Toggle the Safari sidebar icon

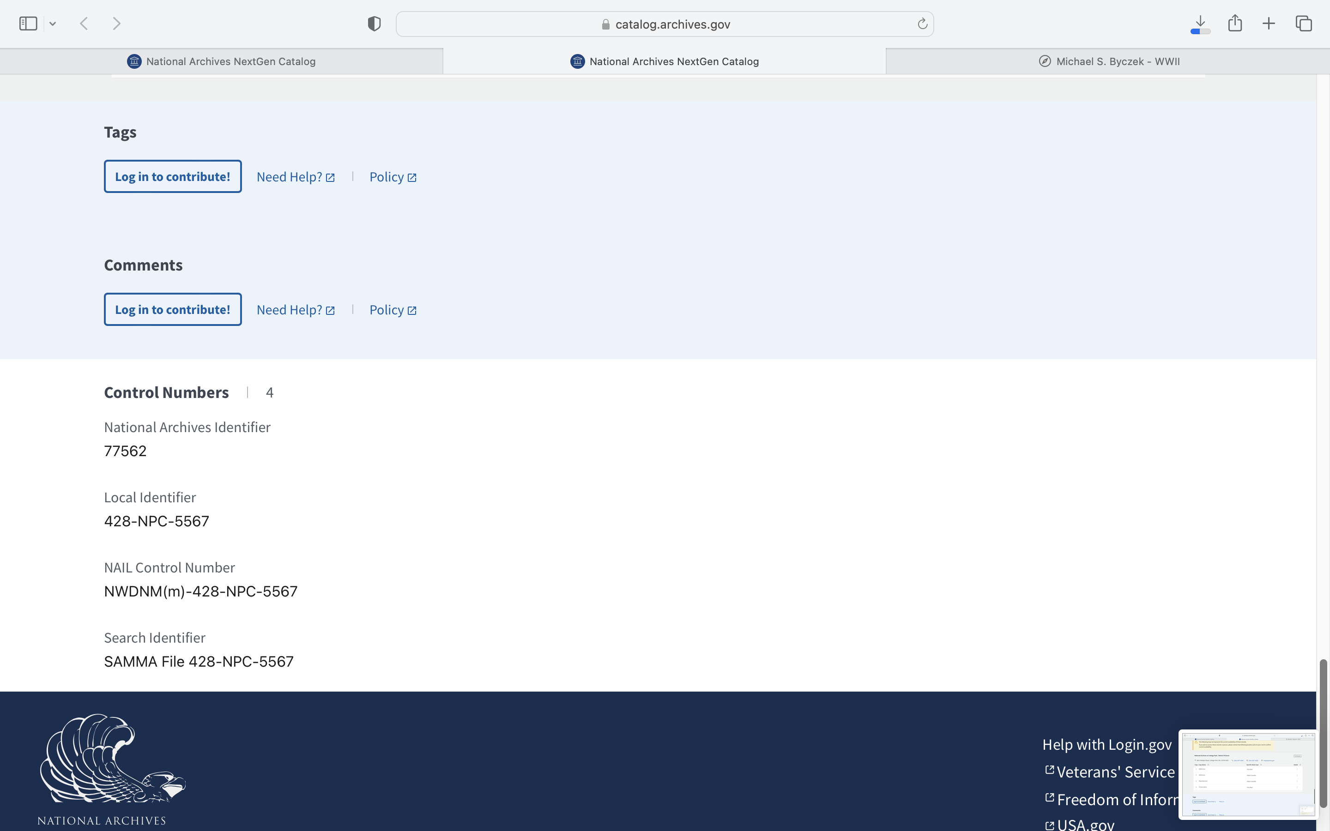[28, 24]
